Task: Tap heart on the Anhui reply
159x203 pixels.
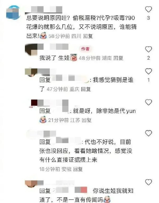Action: (x=148, y=133)
